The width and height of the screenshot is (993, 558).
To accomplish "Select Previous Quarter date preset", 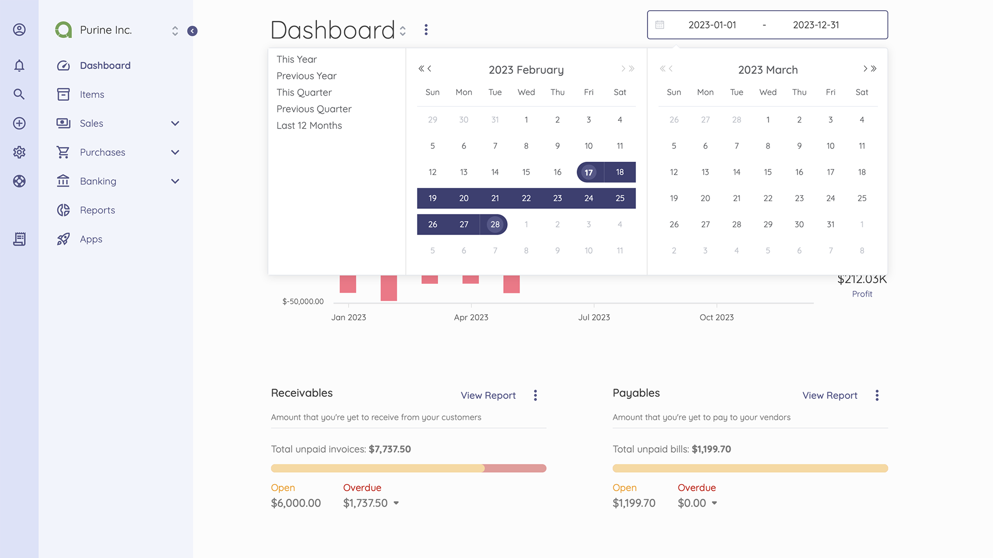I will point(314,109).
